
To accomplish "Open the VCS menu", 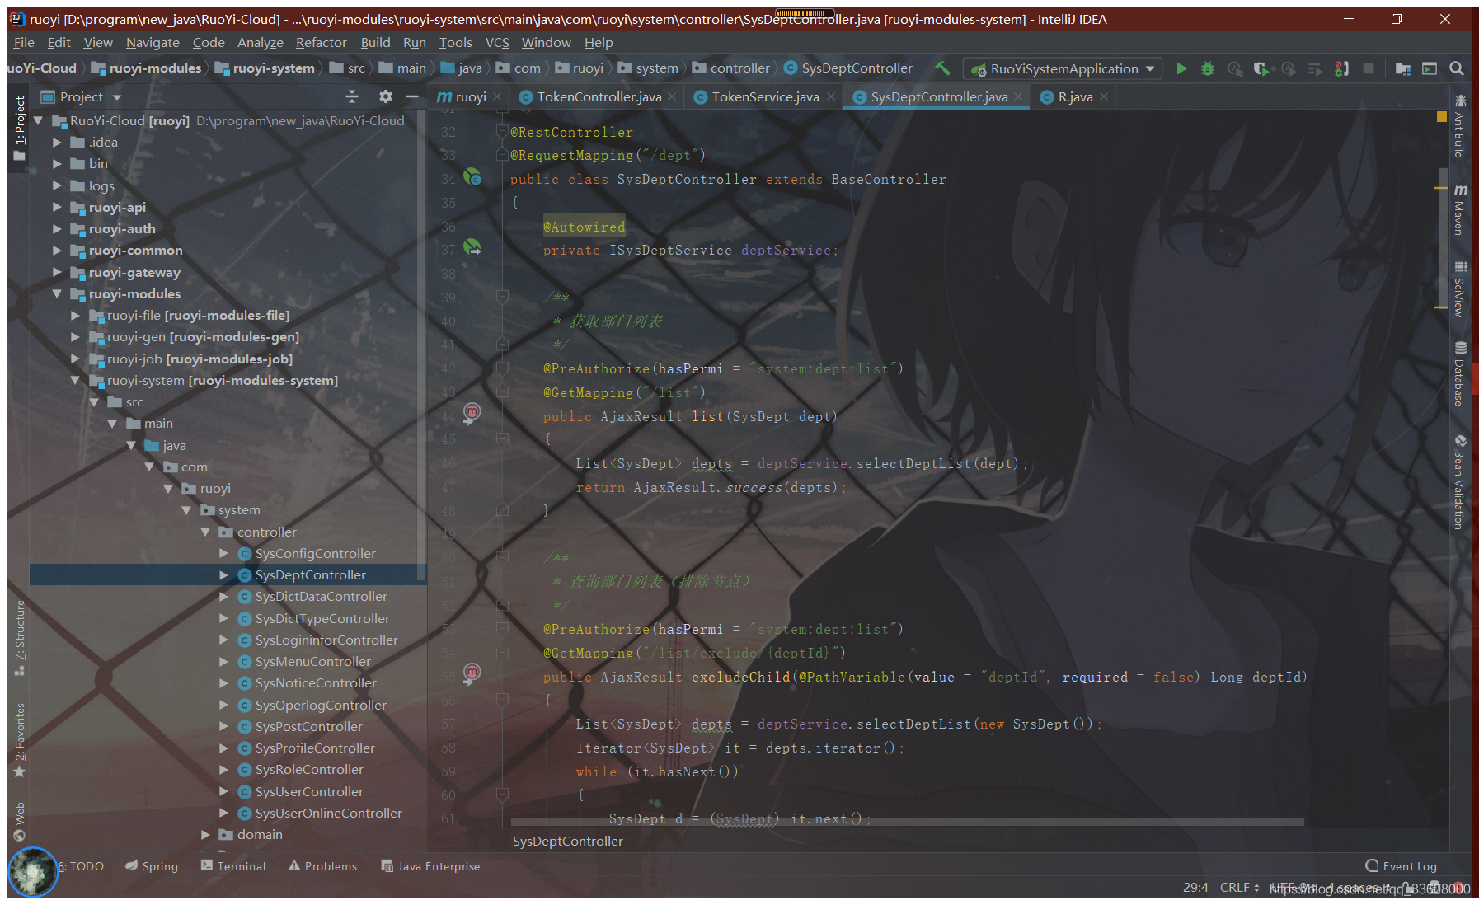I will click(497, 42).
